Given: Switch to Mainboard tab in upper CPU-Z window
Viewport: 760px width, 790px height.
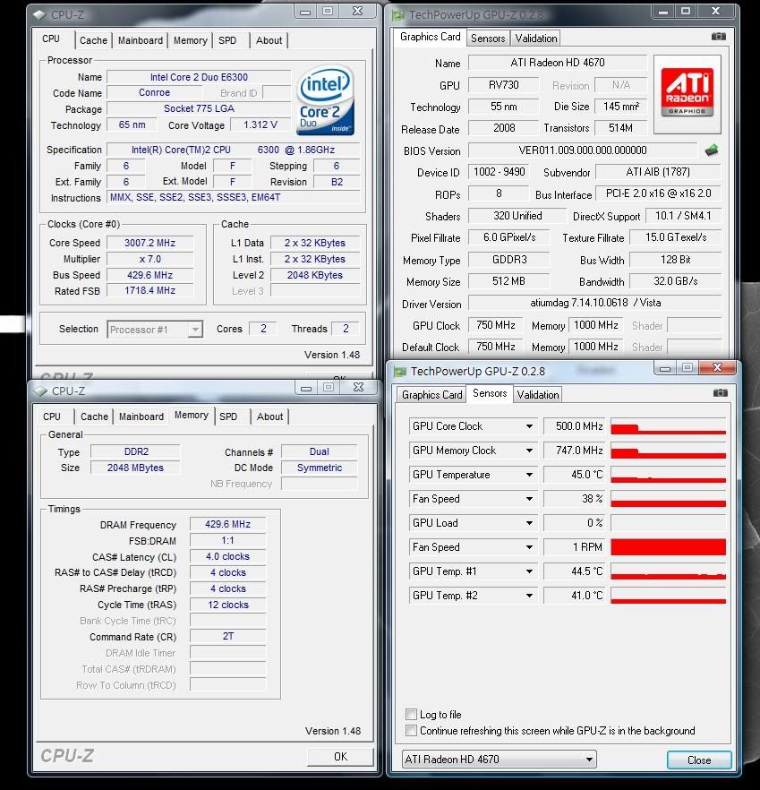Looking at the screenshot, I should [140, 40].
